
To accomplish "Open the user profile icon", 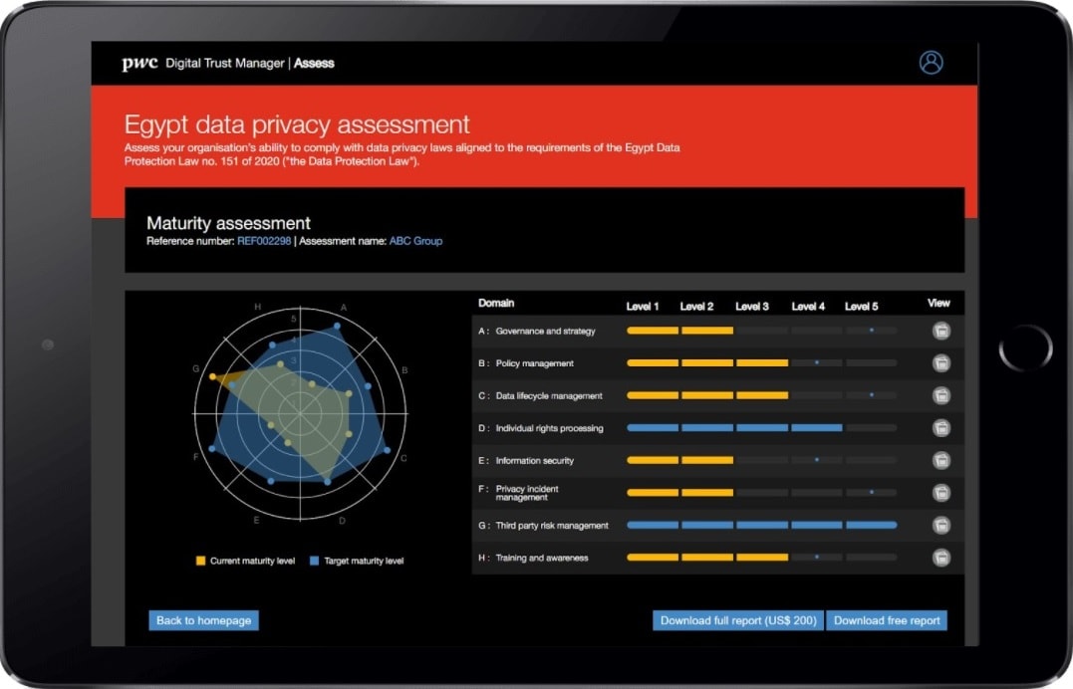I will (x=931, y=63).
